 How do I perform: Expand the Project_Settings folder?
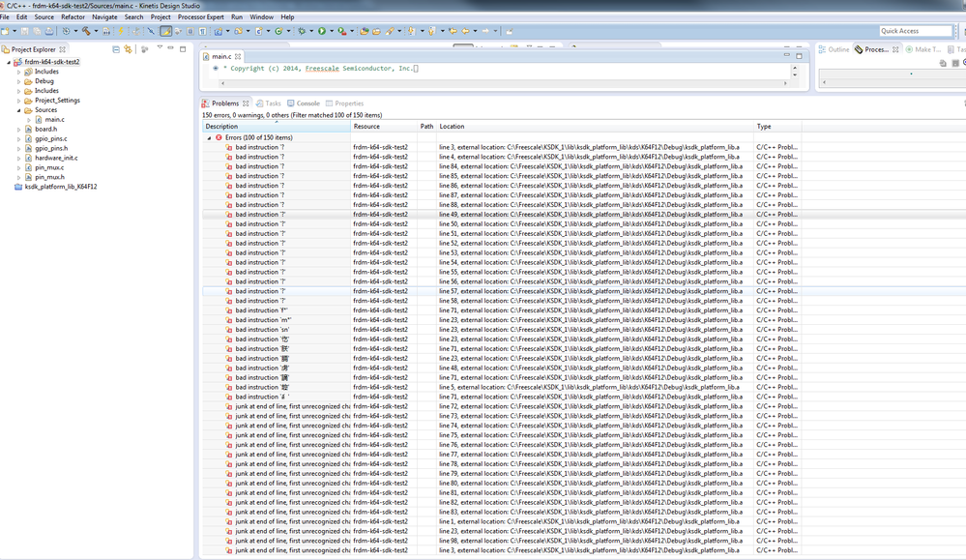coord(19,101)
